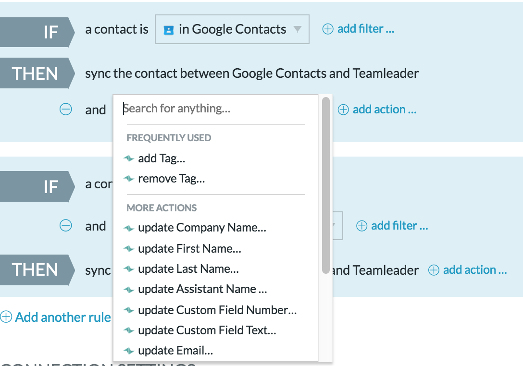Image resolution: width=523 pixels, height=366 pixels.
Task: Click plus icon beside second add action
Action: (434, 270)
